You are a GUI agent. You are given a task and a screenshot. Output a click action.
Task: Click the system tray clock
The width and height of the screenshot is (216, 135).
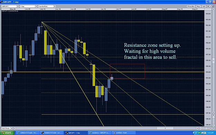pyautogui.click(x=210, y=133)
